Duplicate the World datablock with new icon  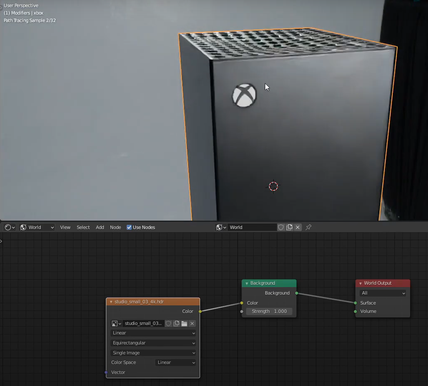(289, 227)
